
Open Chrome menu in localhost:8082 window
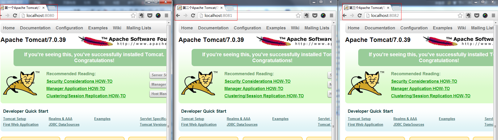click(x=493, y=15)
